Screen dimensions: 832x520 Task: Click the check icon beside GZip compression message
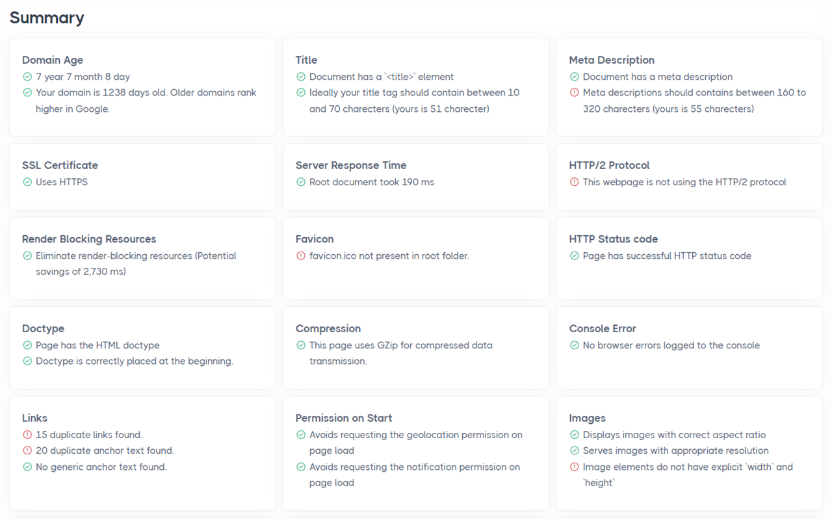tap(301, 345)
